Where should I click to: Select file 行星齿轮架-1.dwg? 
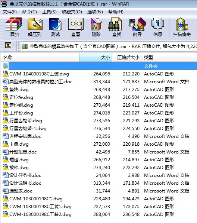pos(28,129)
